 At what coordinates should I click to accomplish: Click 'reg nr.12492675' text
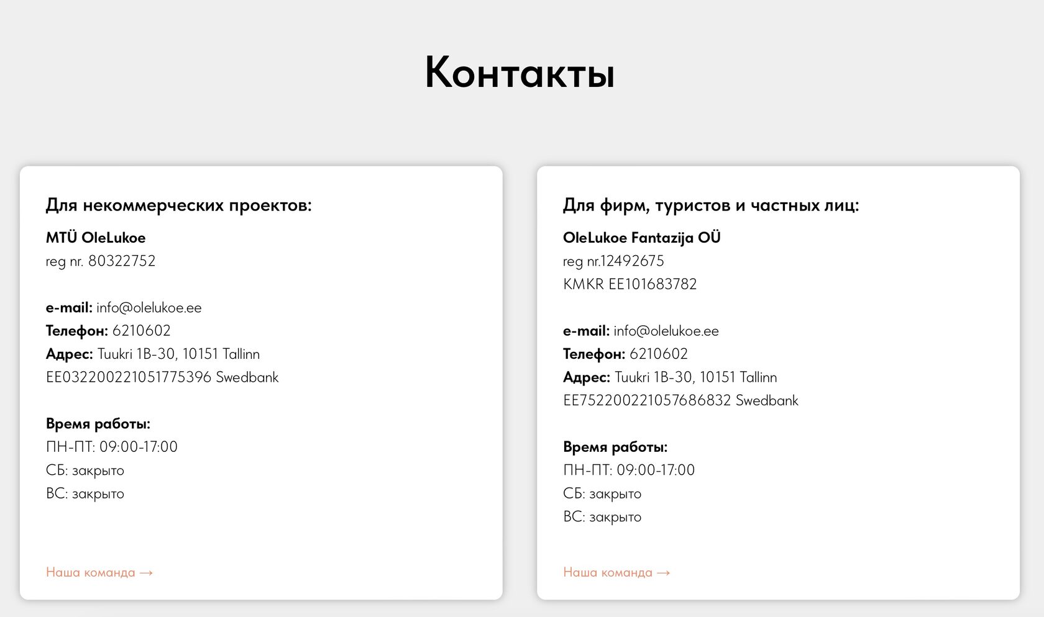click(x=613, y=261)
